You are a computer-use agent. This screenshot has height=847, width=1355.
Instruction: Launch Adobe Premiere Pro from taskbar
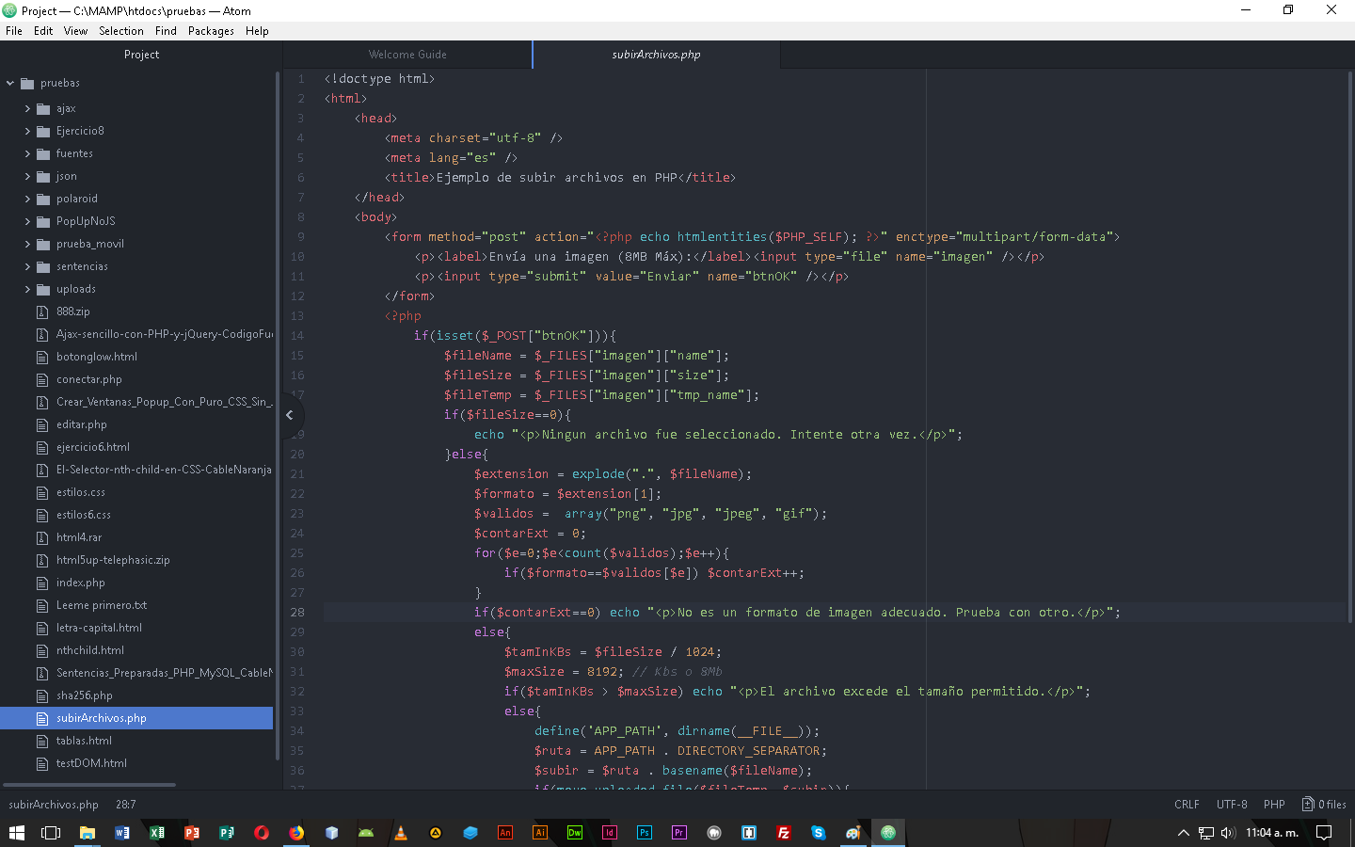pyautogui.click(x=679, y=832)
